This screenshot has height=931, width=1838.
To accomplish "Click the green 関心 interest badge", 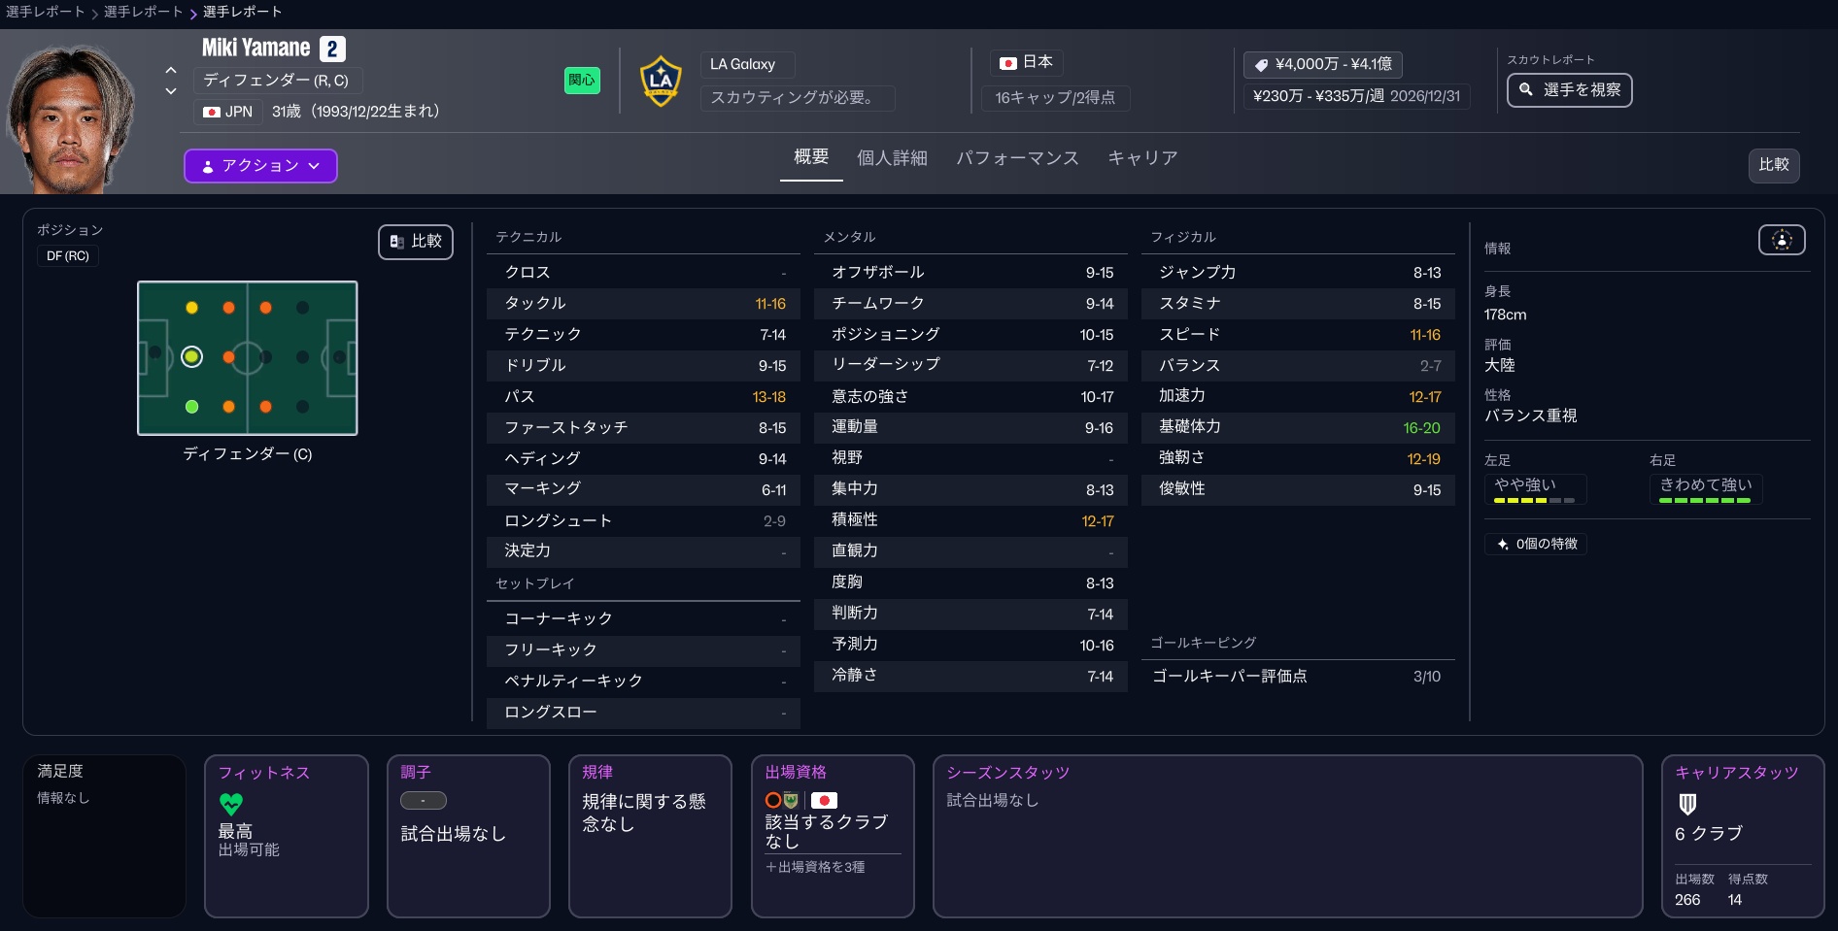I will click(582, 81).
